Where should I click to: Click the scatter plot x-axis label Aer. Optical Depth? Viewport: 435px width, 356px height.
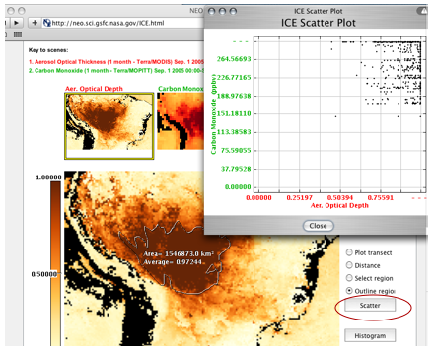point(339,205)
